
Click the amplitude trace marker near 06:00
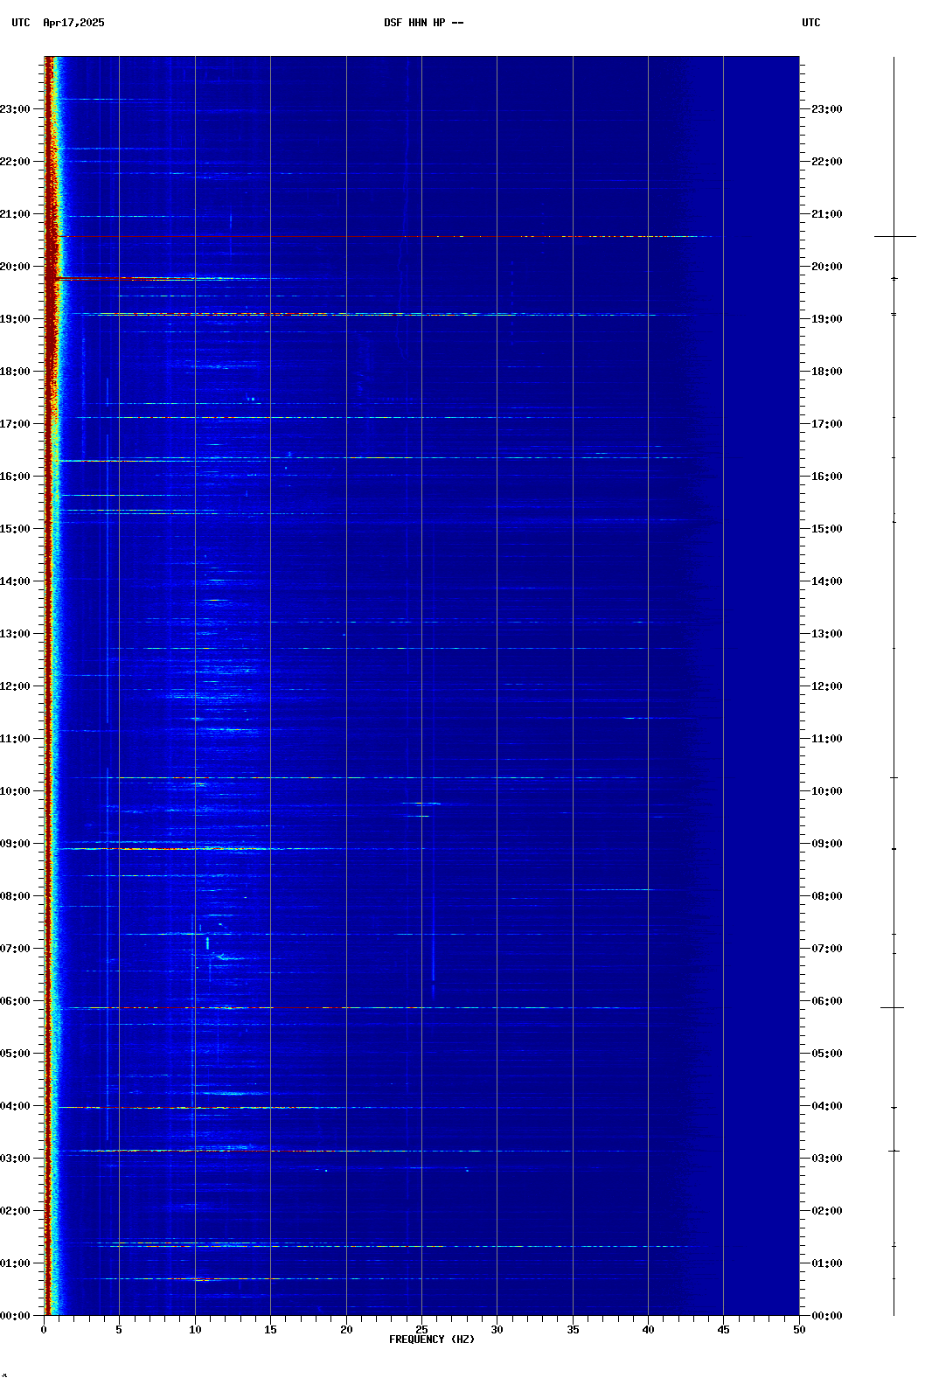click(892, 1008)
